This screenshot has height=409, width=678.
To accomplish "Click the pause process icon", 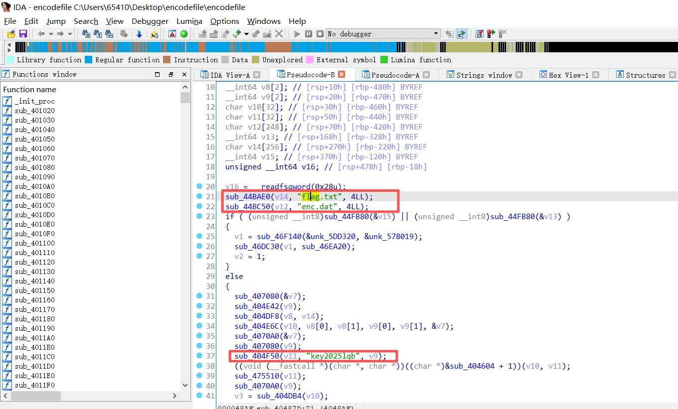I will (x=308, y=34).
